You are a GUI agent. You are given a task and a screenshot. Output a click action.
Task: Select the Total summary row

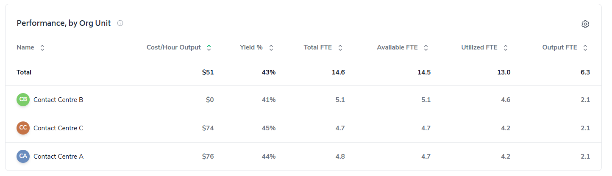[24, 72]
